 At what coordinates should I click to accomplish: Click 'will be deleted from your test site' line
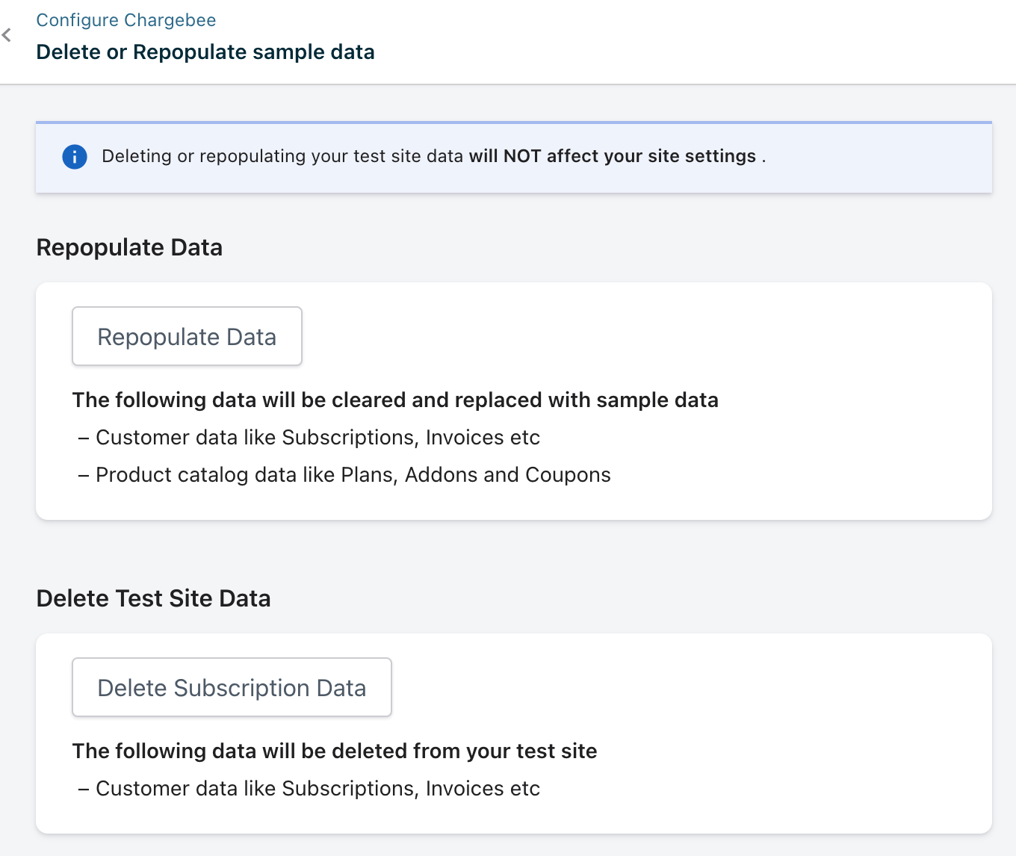point(334,751)
